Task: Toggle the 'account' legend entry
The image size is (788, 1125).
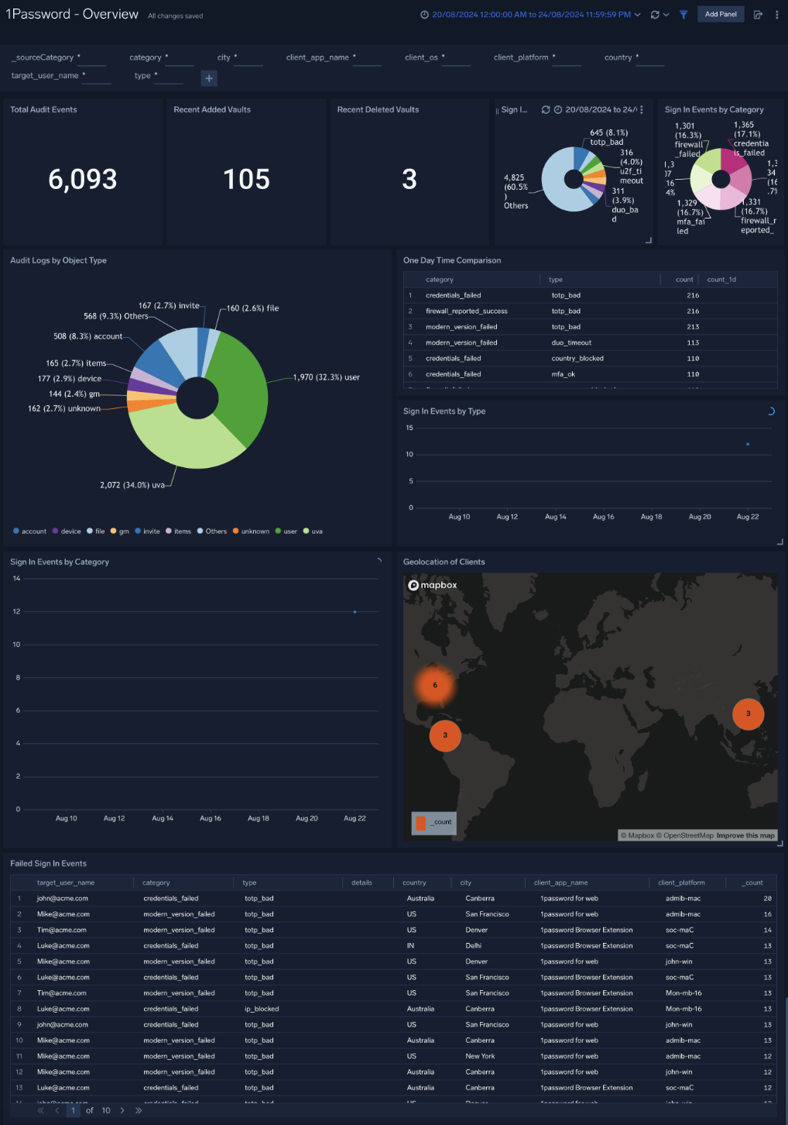Action: coord(29,532)
